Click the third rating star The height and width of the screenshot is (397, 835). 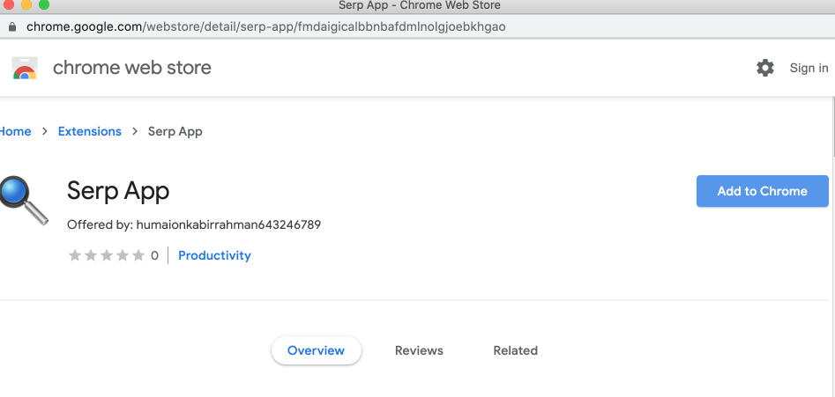(x=107, y=255)
